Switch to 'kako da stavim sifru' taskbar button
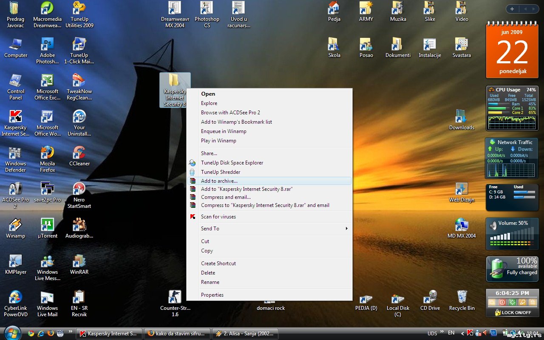Viewport: 544px width, 340px height. tap(177, 334)
